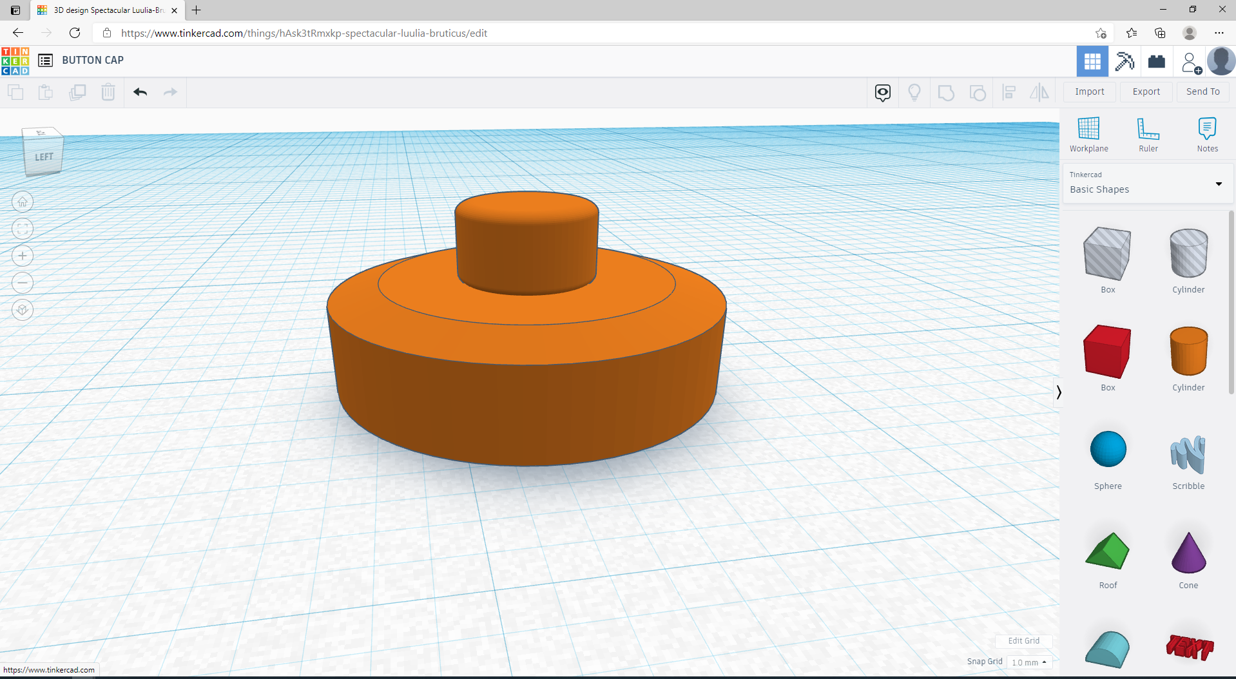Open the browser tab actions menu icon
The image size is (1236, 679).
pyautogui.click(x=15, y=10)
